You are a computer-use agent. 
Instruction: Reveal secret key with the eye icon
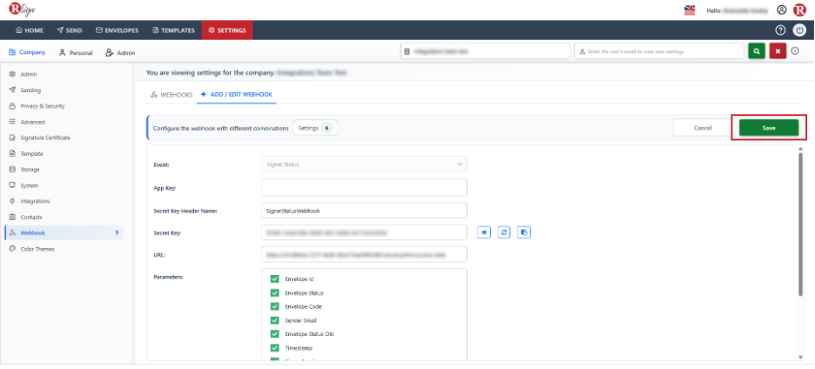(x=484, y=233)
